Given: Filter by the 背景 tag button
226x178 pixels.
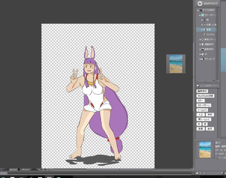Looking at the screenshot, I should coord(200,129).
